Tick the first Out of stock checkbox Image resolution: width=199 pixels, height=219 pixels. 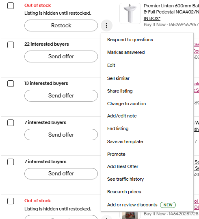coord(11,6)
